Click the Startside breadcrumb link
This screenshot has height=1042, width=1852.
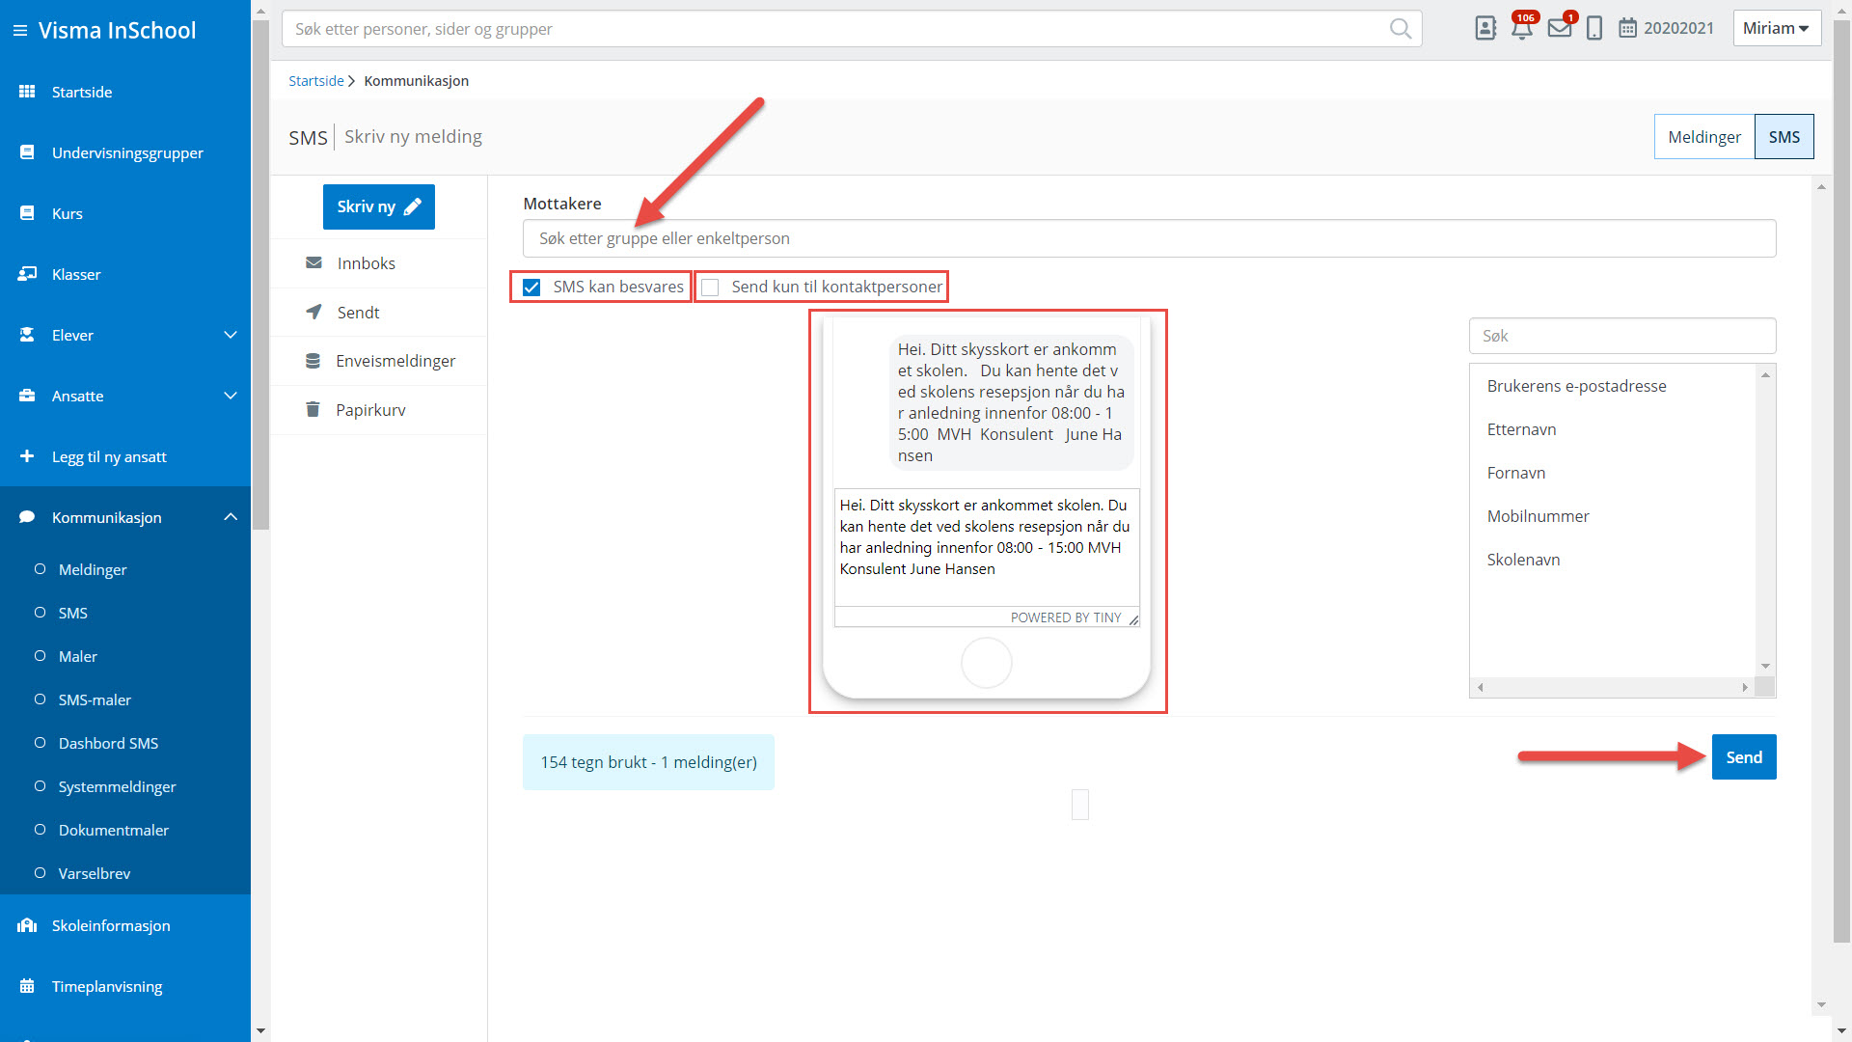click(x=315, y=81)
